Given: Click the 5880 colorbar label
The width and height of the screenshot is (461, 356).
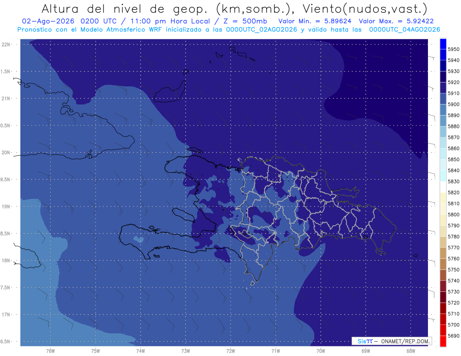Looking at the screenshot, I should (454, 126).
